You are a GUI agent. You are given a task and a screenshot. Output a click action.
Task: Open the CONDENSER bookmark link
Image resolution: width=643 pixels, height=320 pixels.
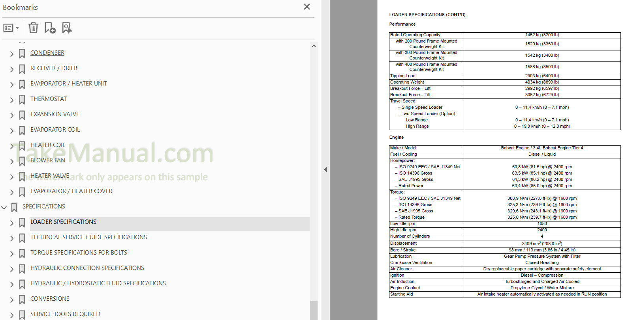point(47,53)
